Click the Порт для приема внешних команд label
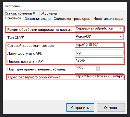The width and height of the screenshot is (130, 117). 37,69
